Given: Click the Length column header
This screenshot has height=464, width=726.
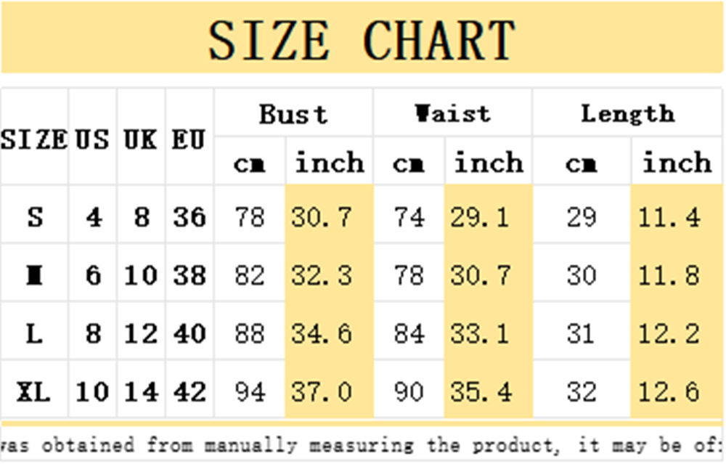Looking at the screenshot, I should [x=628, y=114].
